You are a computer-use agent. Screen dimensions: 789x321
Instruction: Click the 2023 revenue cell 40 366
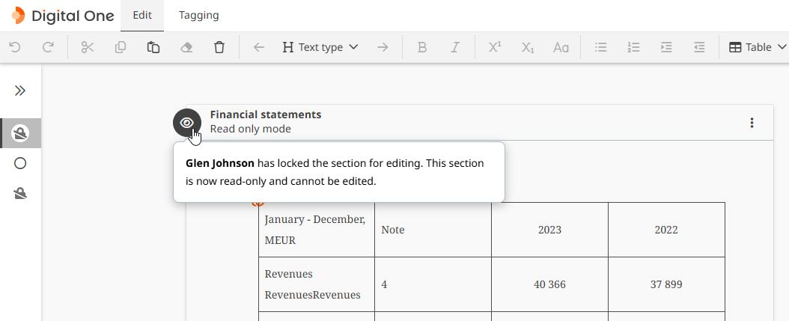549,284
